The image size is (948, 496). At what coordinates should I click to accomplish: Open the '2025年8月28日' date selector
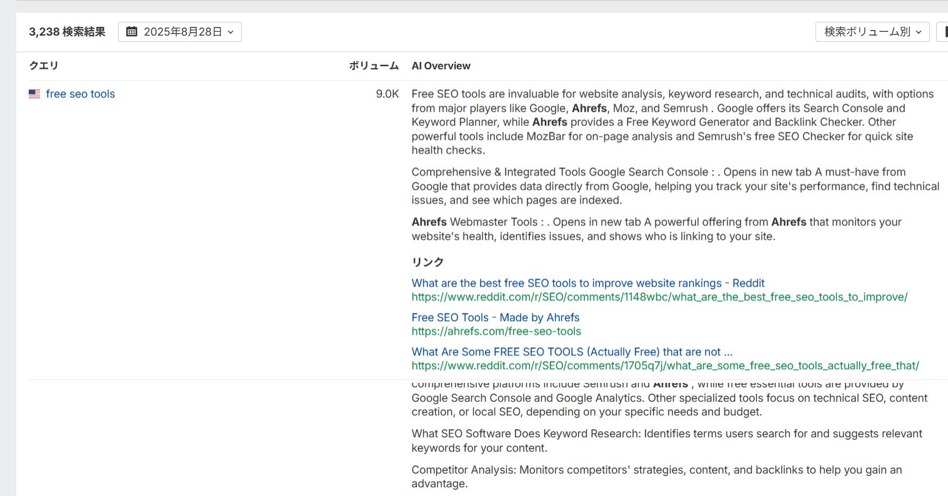(180, 31)
